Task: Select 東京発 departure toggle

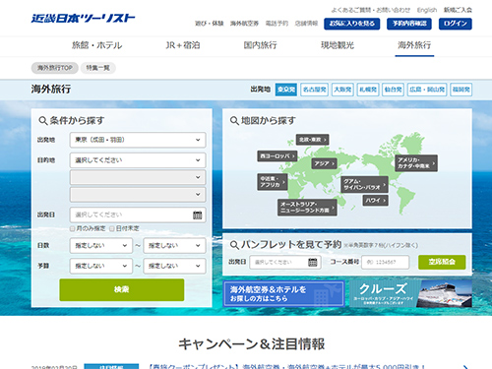Action: (286, 90)
